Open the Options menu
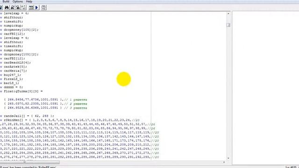Screen dimensions: 299x168 pyautogui.click(x=18, y=1)
